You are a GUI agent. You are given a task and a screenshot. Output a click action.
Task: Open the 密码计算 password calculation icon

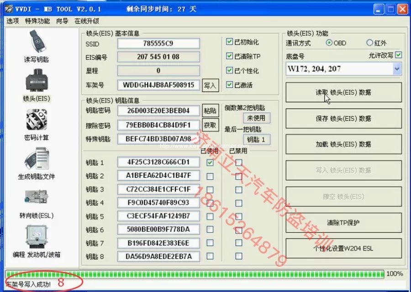(x=37, y=120)
